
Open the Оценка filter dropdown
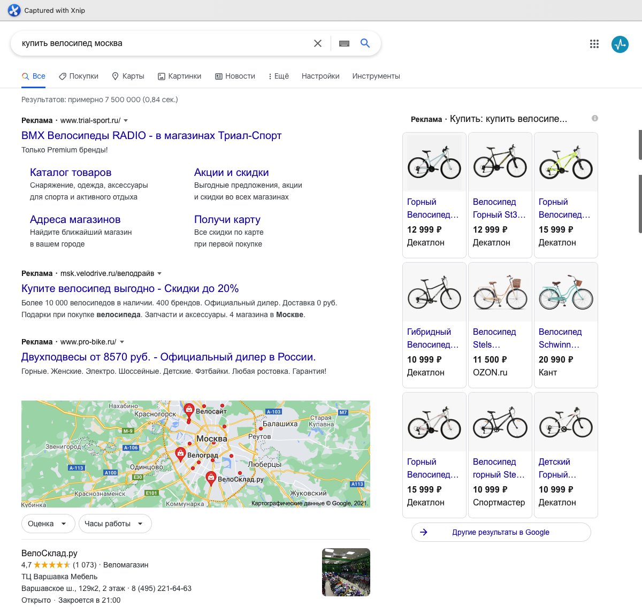tap(47, 524)
